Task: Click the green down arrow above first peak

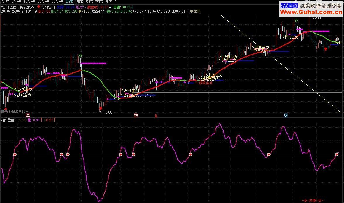Action: (80, 56)
